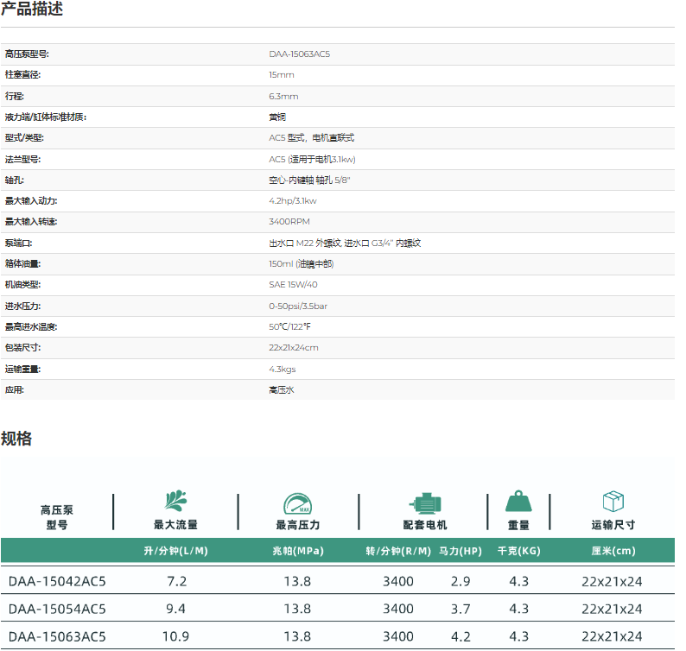The width and height of the screenshot is (686, 651).
Task: Click the 马力(HP) column header
Action: [x=461, y=550]
